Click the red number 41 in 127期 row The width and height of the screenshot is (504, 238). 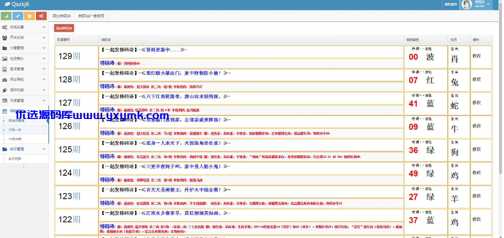413,104
